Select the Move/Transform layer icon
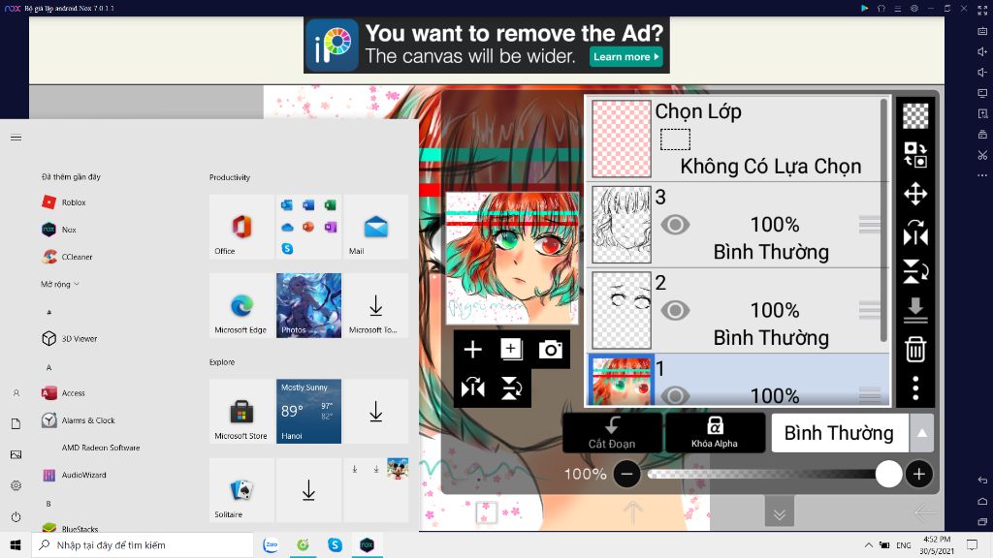Image resolution: width=993 pixels, height=558 pixels. click(915, 194)
